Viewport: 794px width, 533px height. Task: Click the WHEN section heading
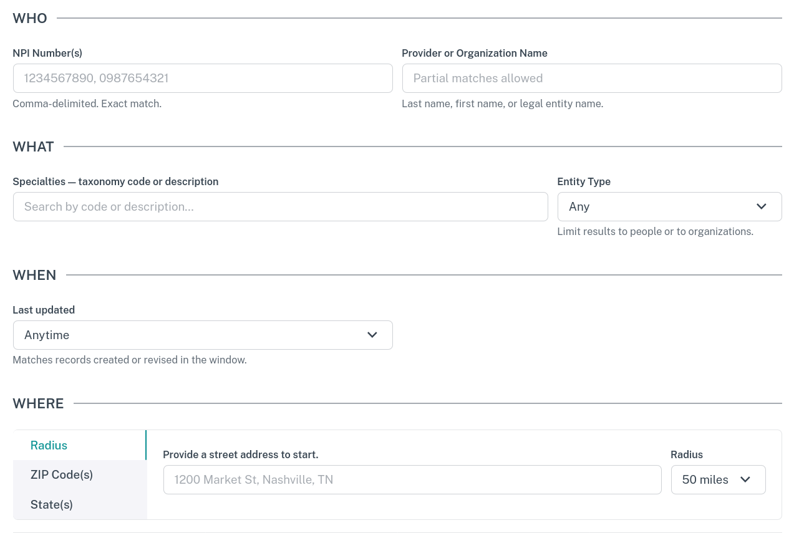tap(34, 275)
